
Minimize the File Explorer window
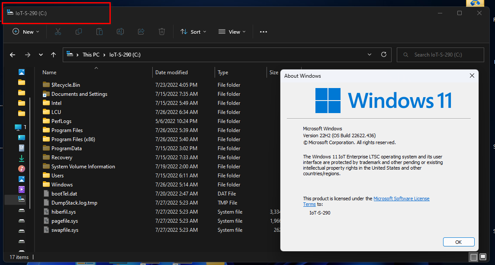tap(440, 13)
